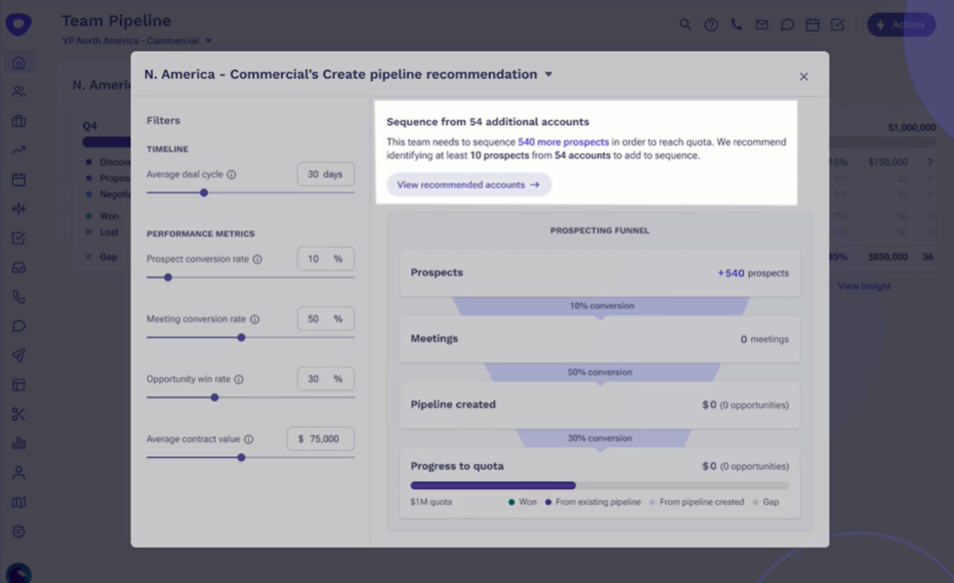Click the info icon beside Prospect conversion rate
Image resolution: width=954 pixels, height=583 pixels.
(x=258, y=259)
